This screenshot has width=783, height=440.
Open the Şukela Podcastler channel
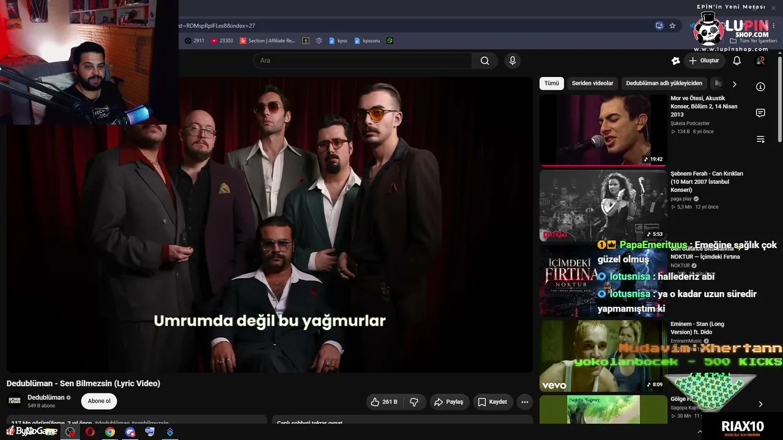pyautogui.click(x=690, y=123)
